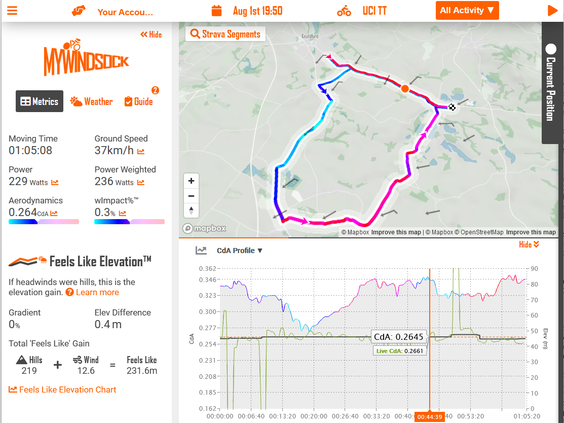Screen dimensions: 564x423
Task: Click the Mapbox logo on the map
Action: coord(204,228)
